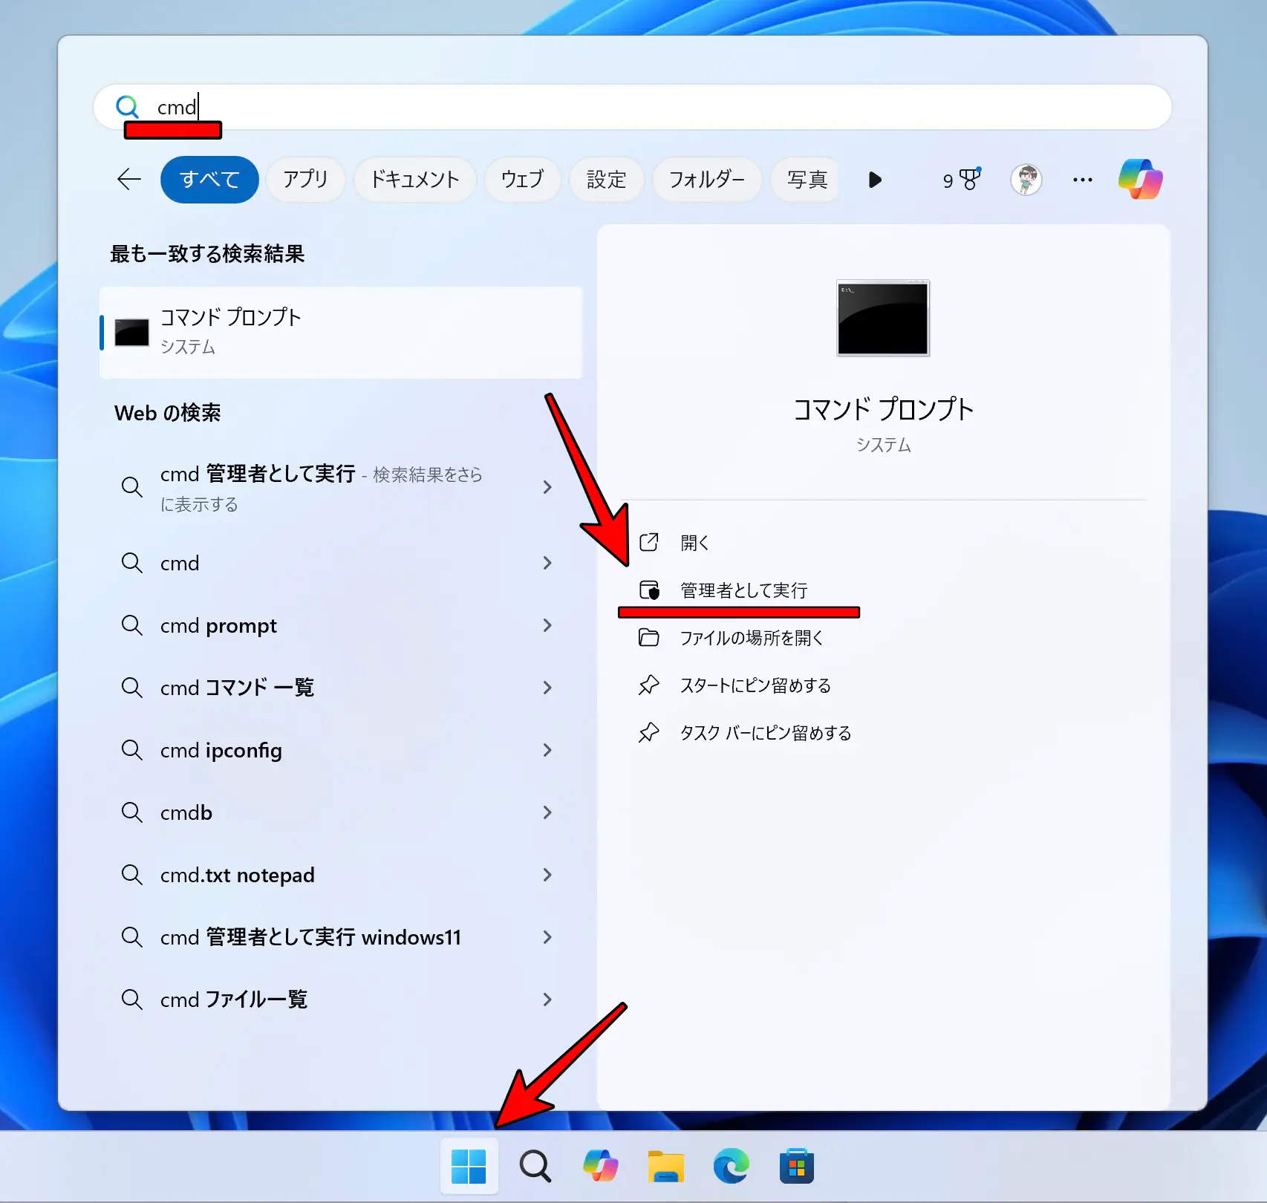Open File Explorer from the taskbar
Image resolution: width=1267 pixels, height=1203 pixels.
(x=665, y=1166)
